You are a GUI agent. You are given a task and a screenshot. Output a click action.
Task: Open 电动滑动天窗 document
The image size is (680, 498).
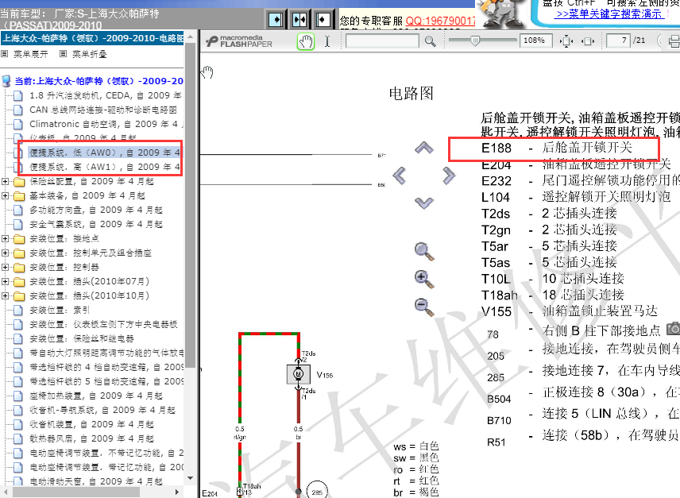[96, 481]
